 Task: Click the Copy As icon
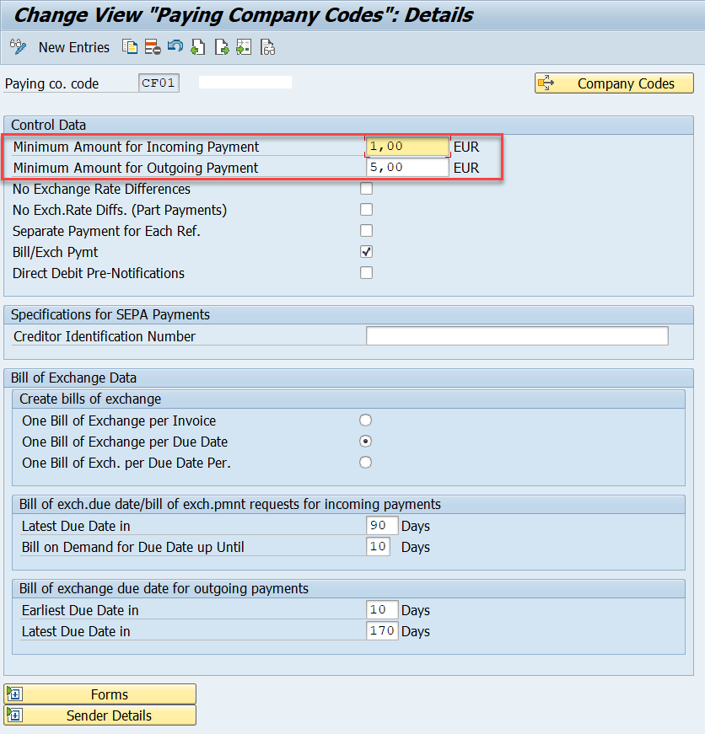coord(130,47)
